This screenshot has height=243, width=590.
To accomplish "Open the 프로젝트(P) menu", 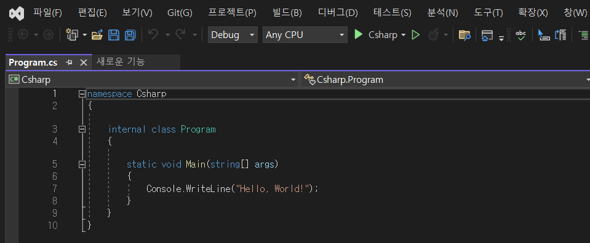I will [x=232, y=13].
